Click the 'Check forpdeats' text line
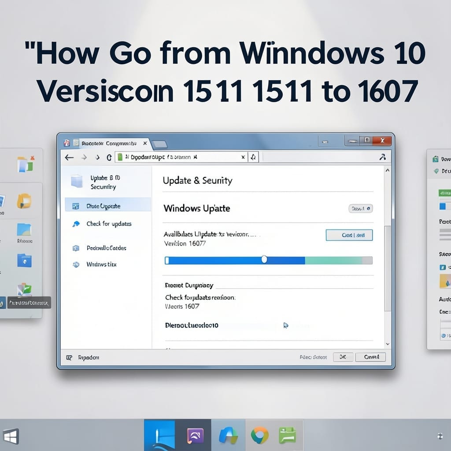This screenshot has height=451, width=451. tap(200, 297)
